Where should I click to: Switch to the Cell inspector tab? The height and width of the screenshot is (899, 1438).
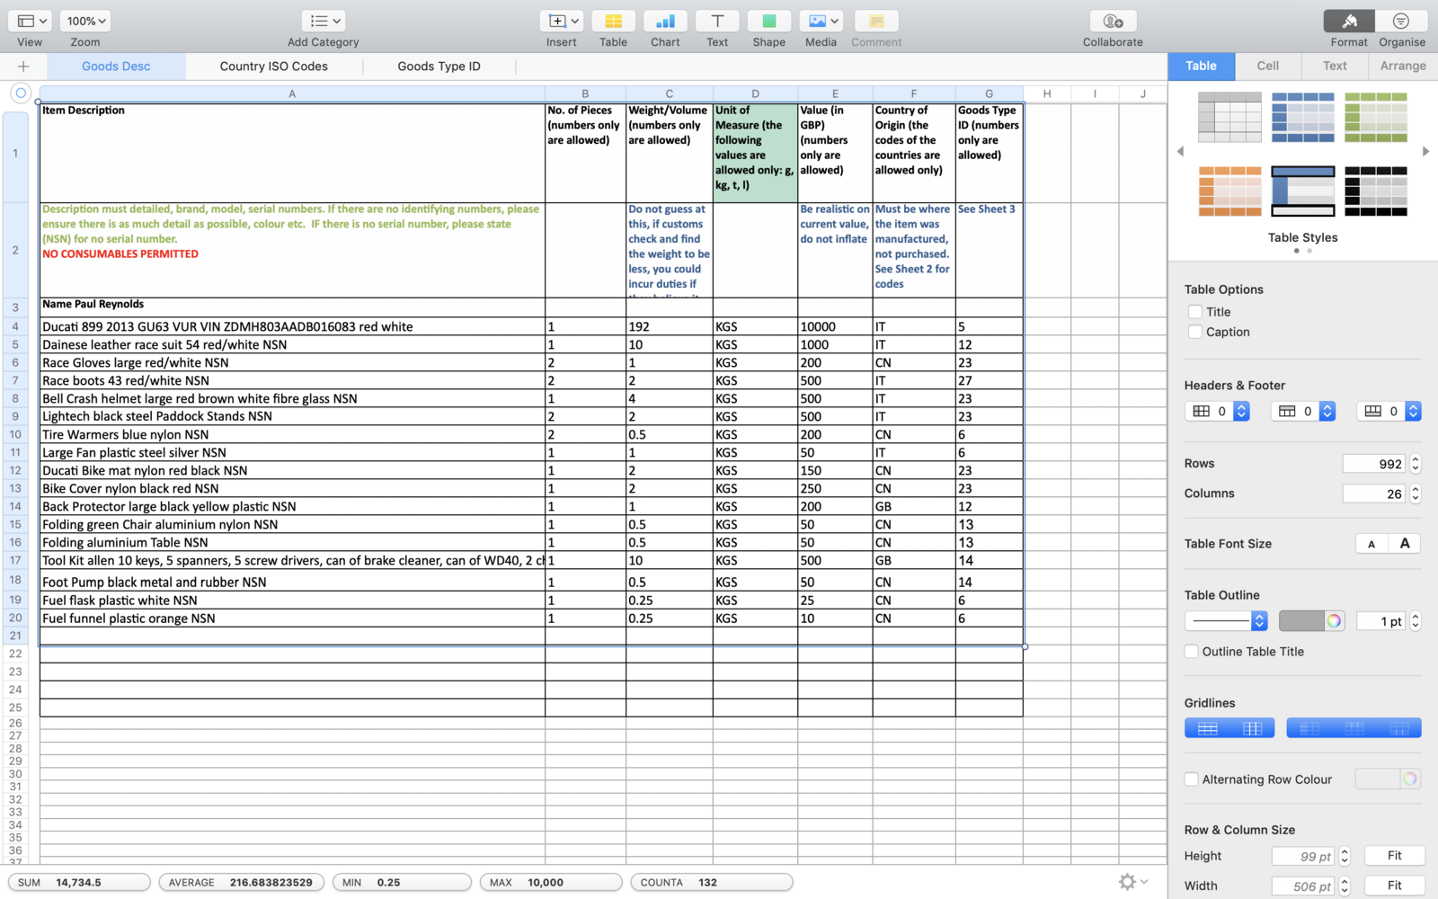(x=1267, y=66)
